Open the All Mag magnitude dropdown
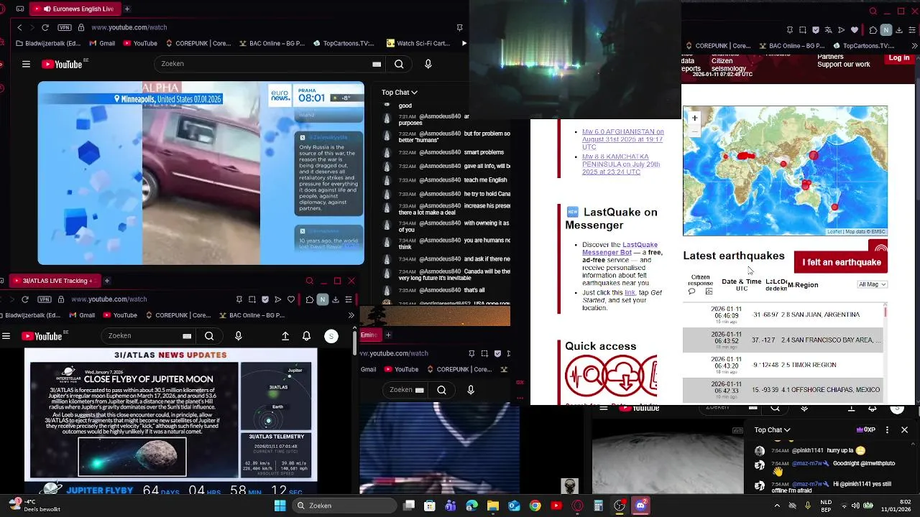This screenshot has width=920, height=517. [873, 284]
